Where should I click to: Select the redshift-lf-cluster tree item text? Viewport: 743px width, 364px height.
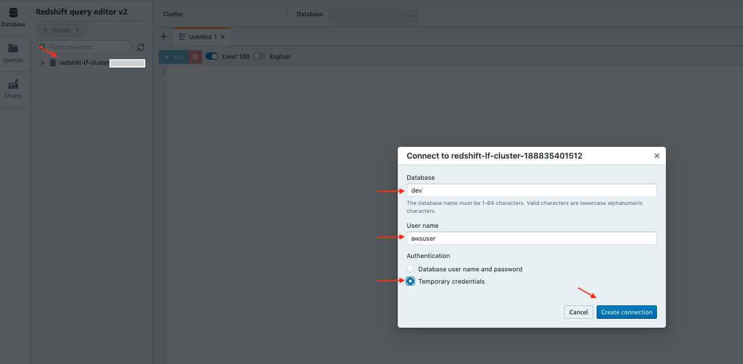point(84,63)
